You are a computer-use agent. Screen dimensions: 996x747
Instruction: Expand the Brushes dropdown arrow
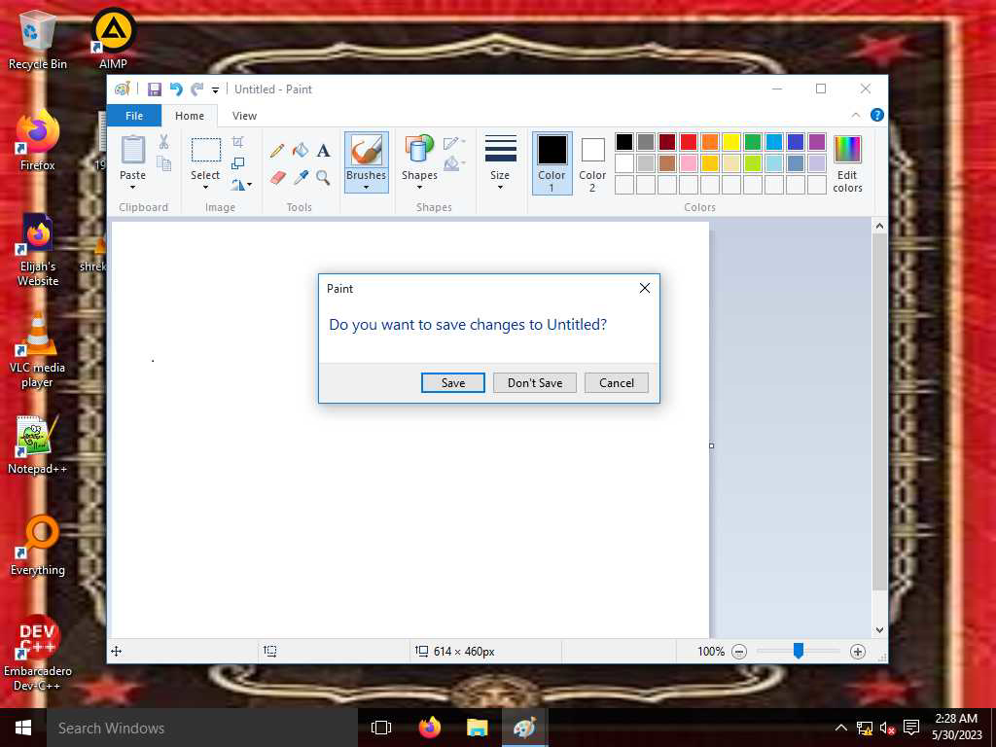click(x=366, y=187)
